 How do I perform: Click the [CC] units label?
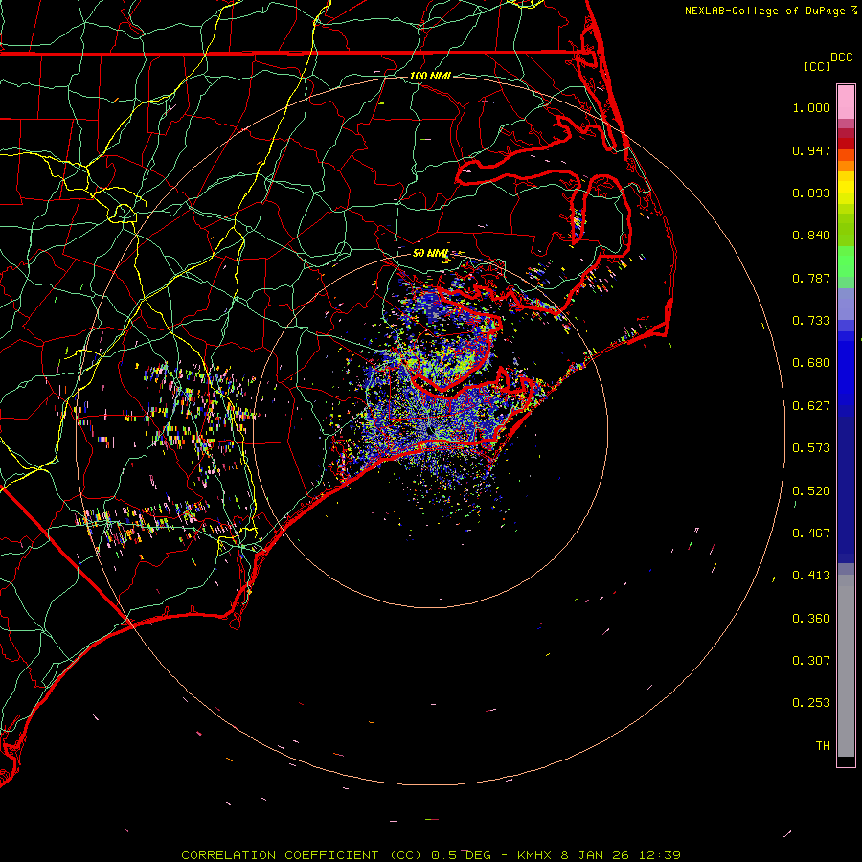pyautogui.click(x=818, y=66)
